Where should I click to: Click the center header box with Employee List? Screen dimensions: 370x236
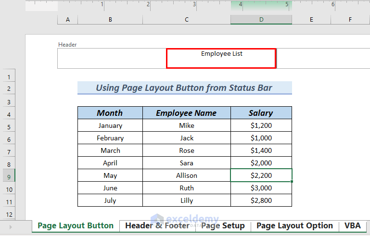click(x=221, y=59)
